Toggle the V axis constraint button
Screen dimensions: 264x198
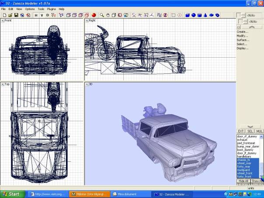tap(42, 15)
